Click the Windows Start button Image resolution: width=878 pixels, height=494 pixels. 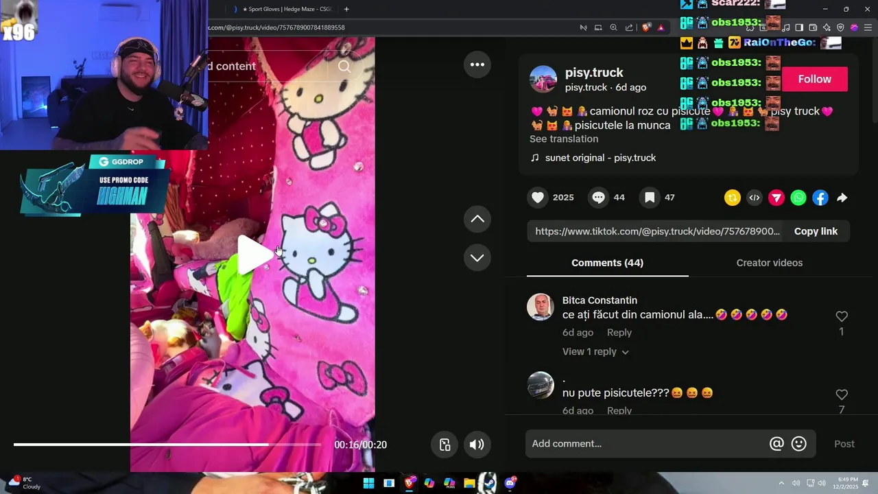tap(368, 483)
